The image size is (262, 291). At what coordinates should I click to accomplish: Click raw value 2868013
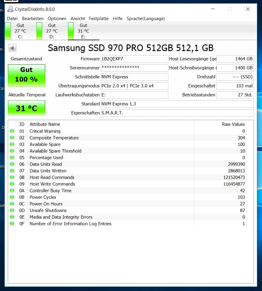[236, 171]
